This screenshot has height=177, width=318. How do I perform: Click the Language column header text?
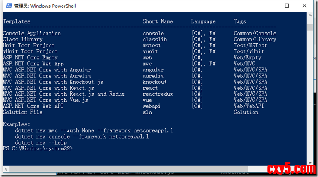click(x=203, y=21)
